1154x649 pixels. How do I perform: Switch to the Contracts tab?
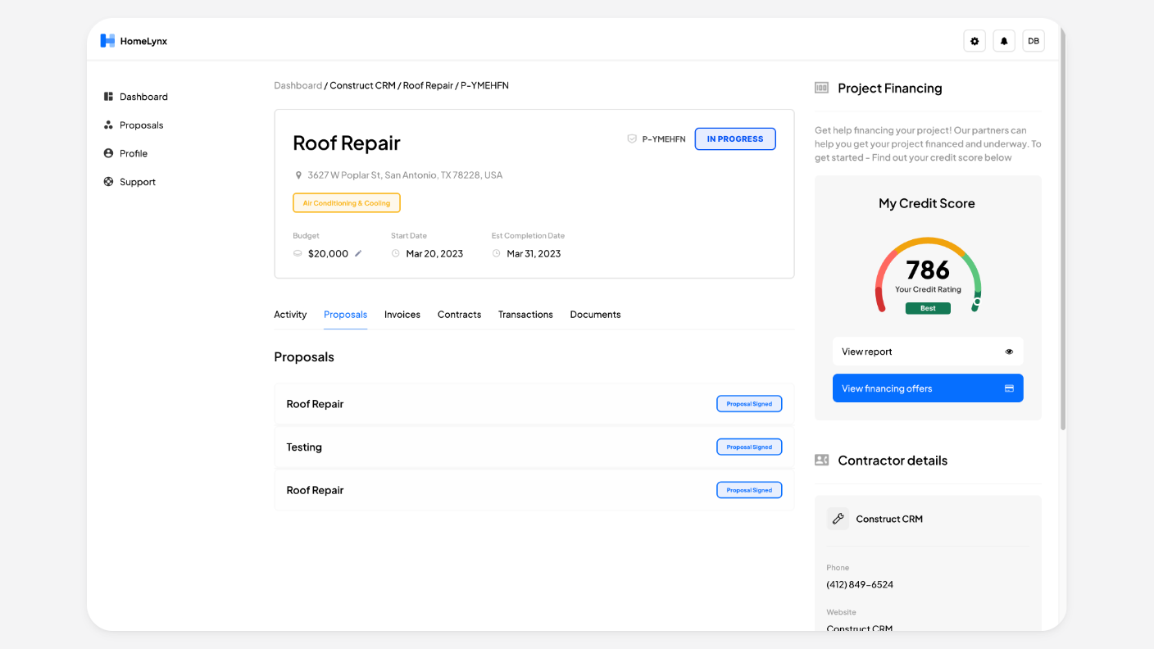[459, 315]
